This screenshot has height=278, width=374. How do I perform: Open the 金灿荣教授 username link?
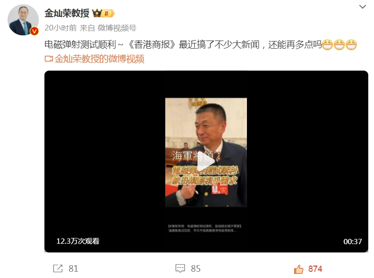tap(67, 13)
